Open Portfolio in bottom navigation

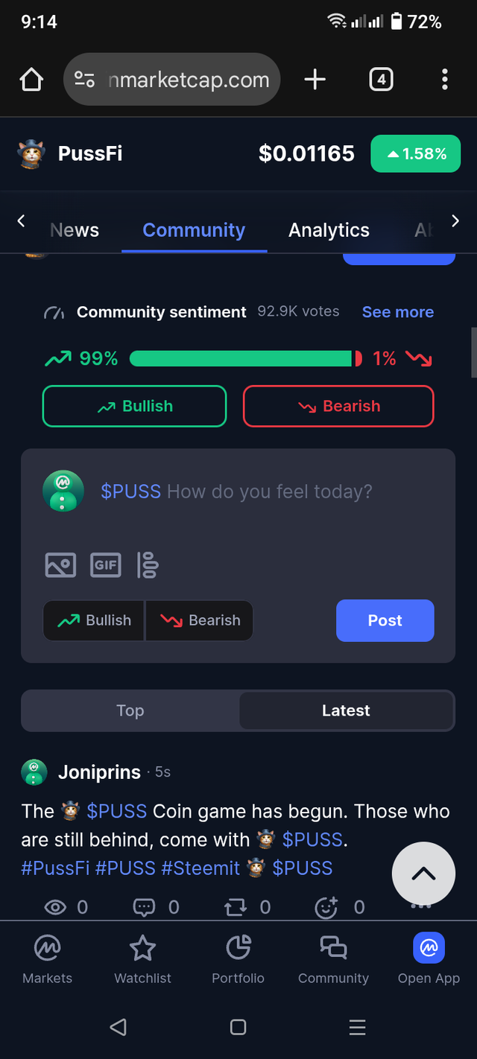(x=238, y=959)
